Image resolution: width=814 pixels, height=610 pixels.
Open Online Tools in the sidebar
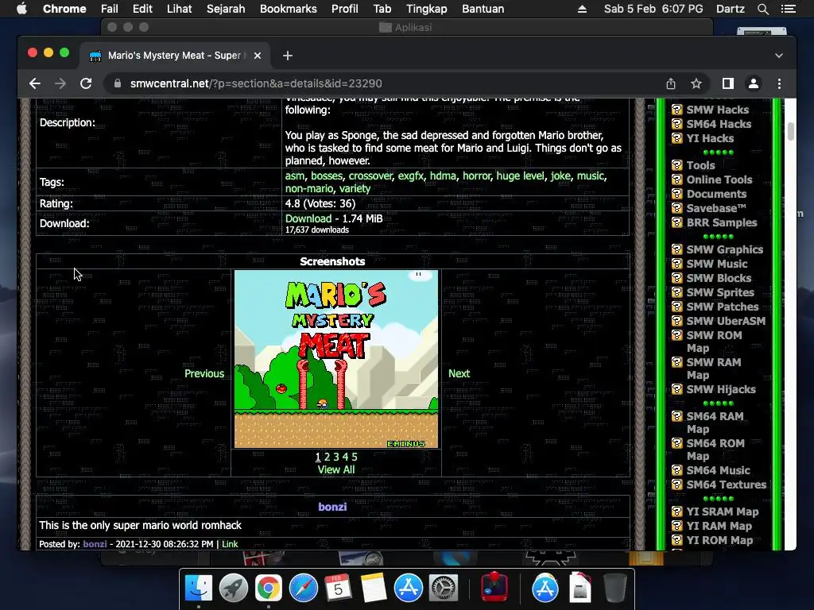[x=719, y=180]
